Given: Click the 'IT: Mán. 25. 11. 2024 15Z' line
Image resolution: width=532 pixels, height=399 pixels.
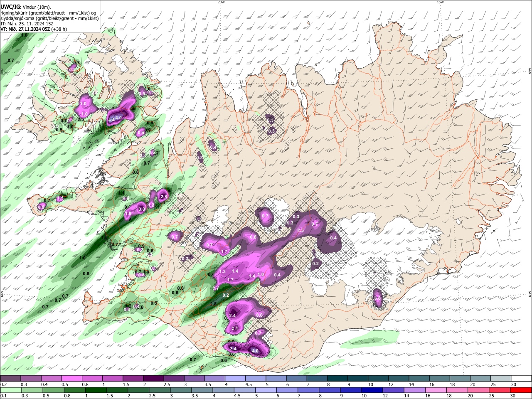Looking at the screenshot, I should pos(27,24).
